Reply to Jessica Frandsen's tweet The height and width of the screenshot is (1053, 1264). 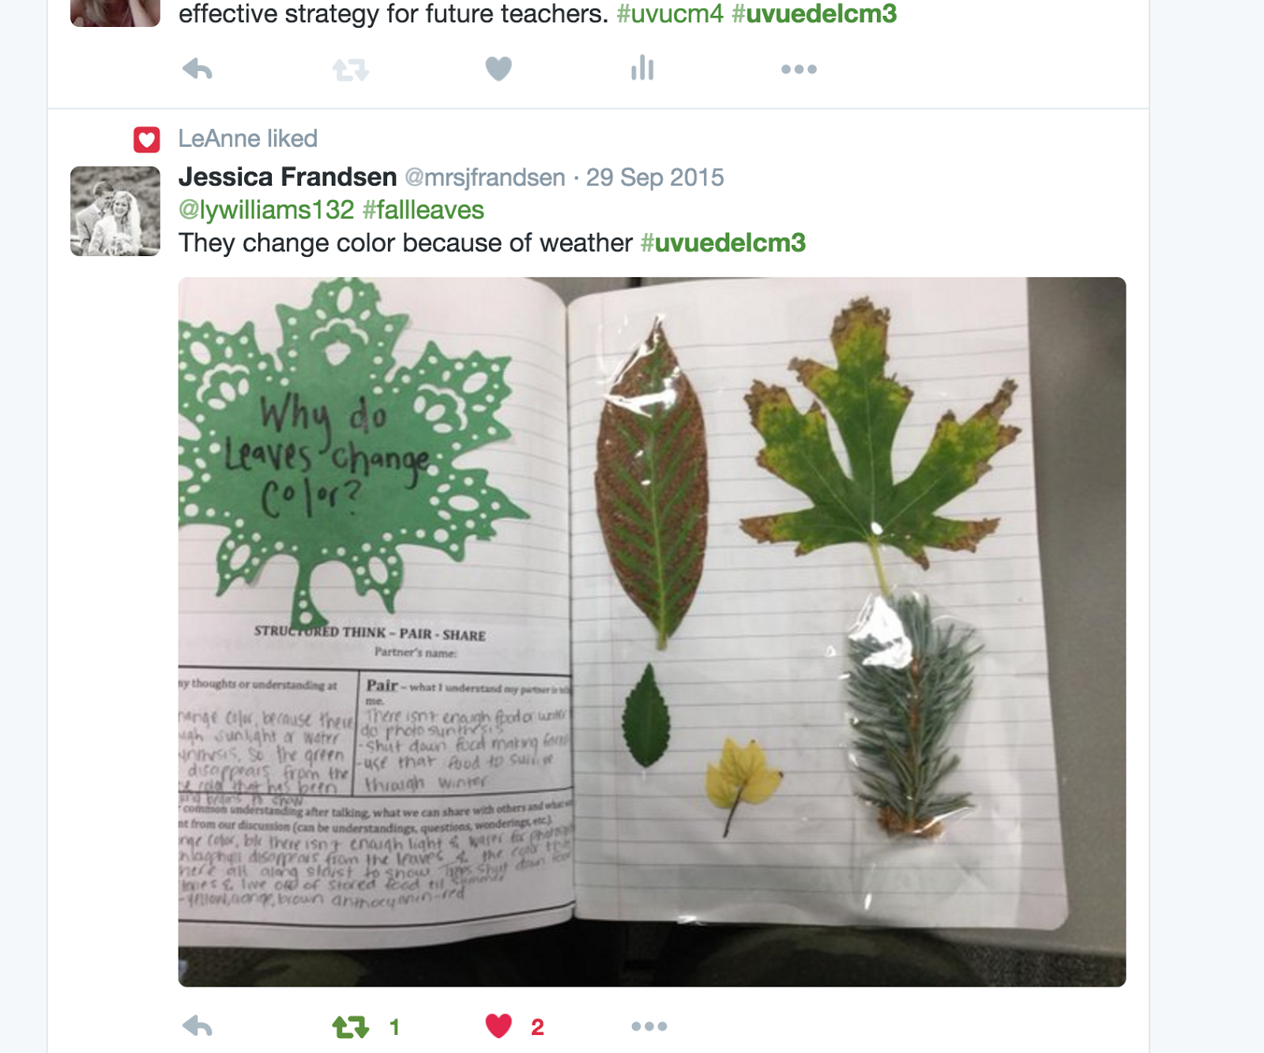pos(197,1027)
